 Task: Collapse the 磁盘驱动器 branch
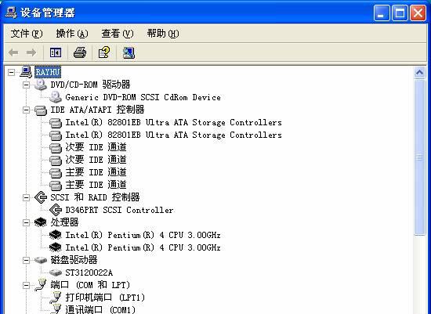tap(26, 260)
